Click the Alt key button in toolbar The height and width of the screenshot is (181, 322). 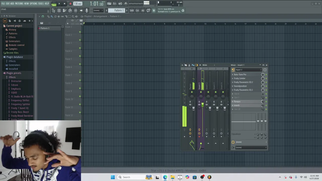[143, 11]
